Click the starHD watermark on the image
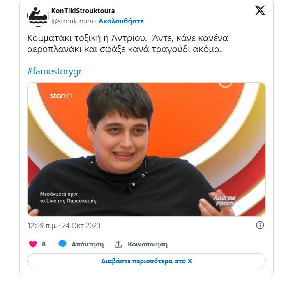 [61, 95]
